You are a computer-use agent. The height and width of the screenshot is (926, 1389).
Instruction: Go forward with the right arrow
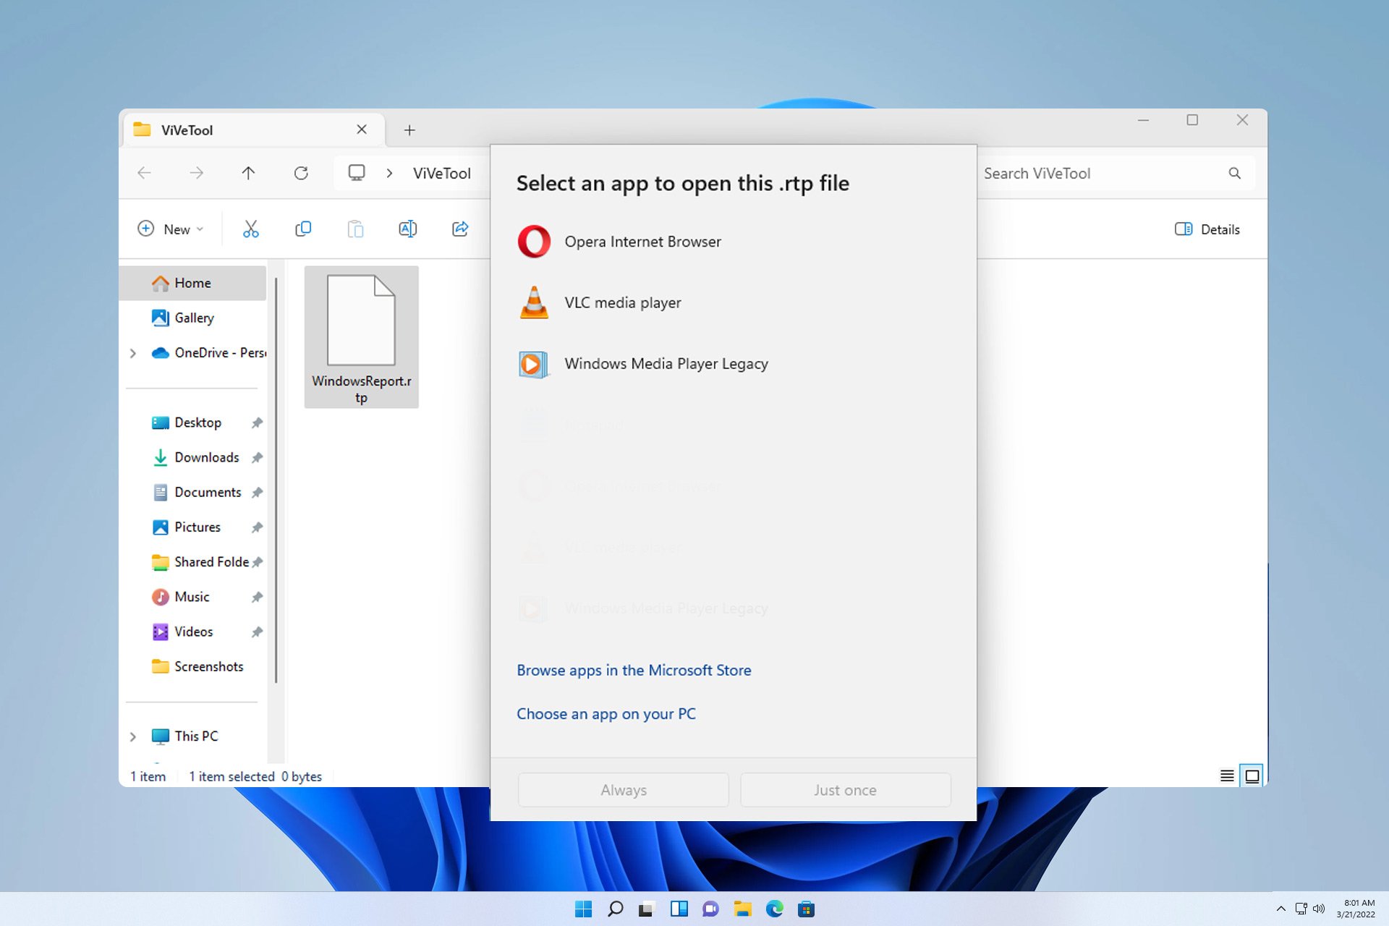point(196,173)
